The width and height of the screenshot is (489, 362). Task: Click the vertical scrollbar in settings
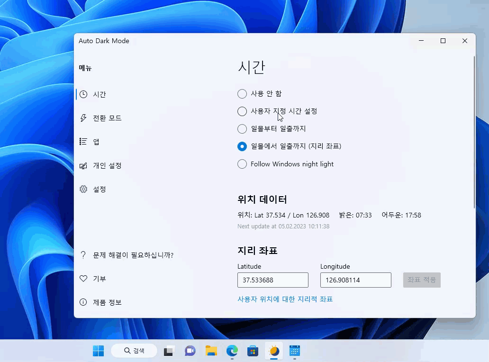(x=474, y=133)
